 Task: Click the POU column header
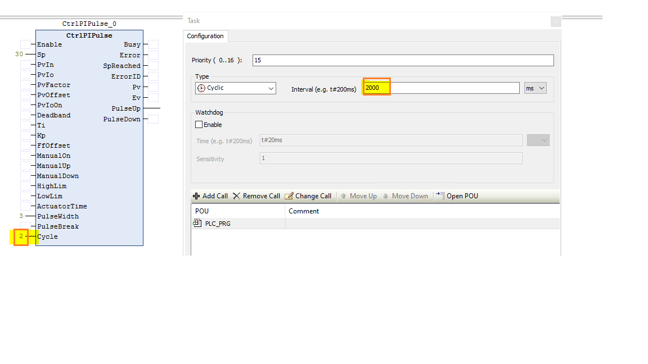pos(201,211)
